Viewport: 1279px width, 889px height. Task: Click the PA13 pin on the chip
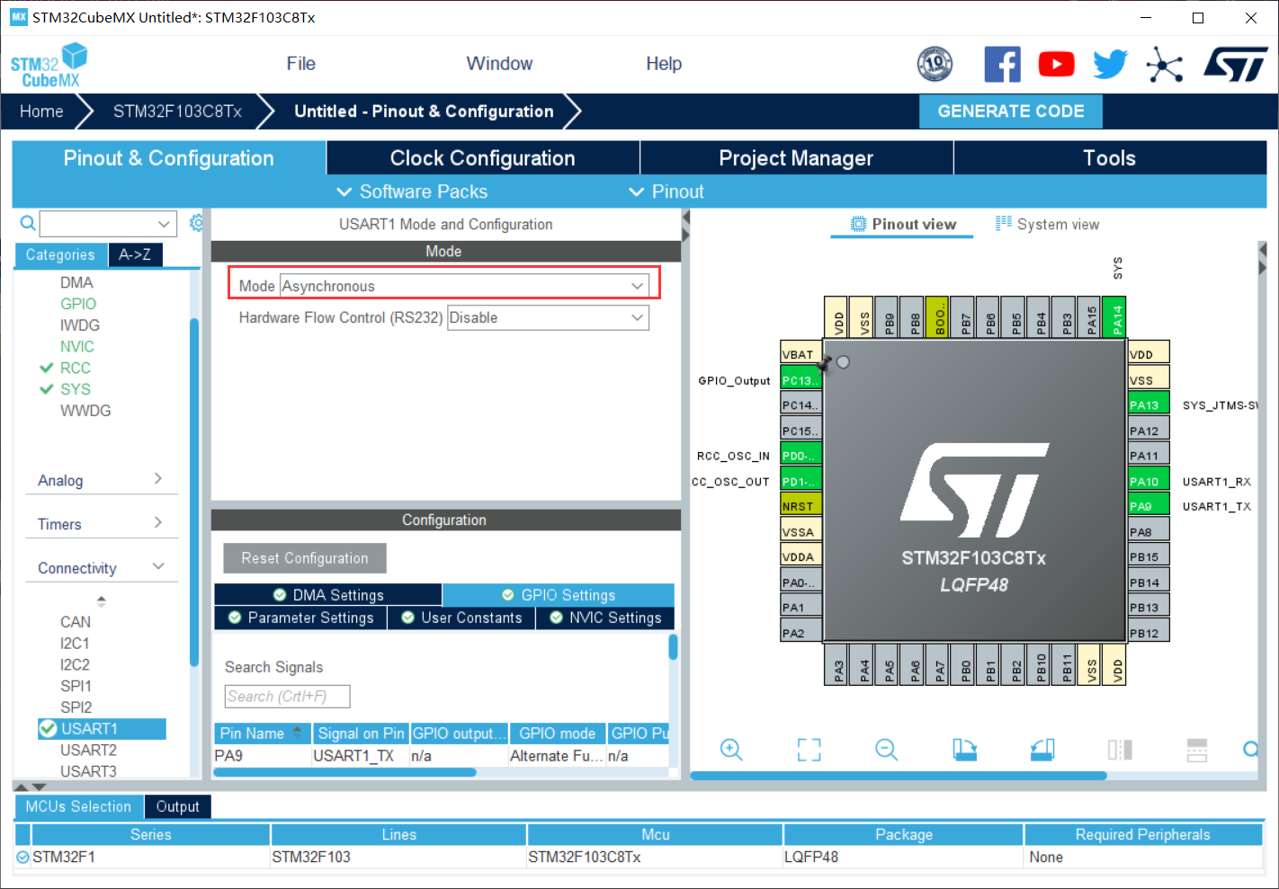1149,404
